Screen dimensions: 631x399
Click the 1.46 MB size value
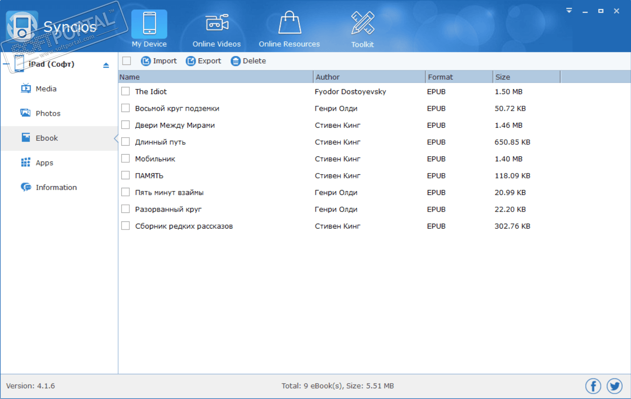[508, 126]
